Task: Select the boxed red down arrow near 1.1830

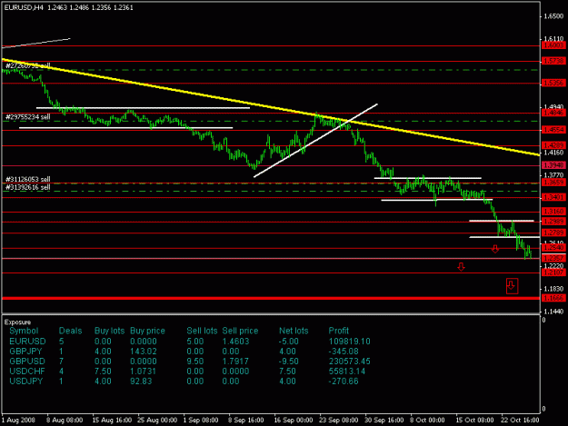Action: 512,286
